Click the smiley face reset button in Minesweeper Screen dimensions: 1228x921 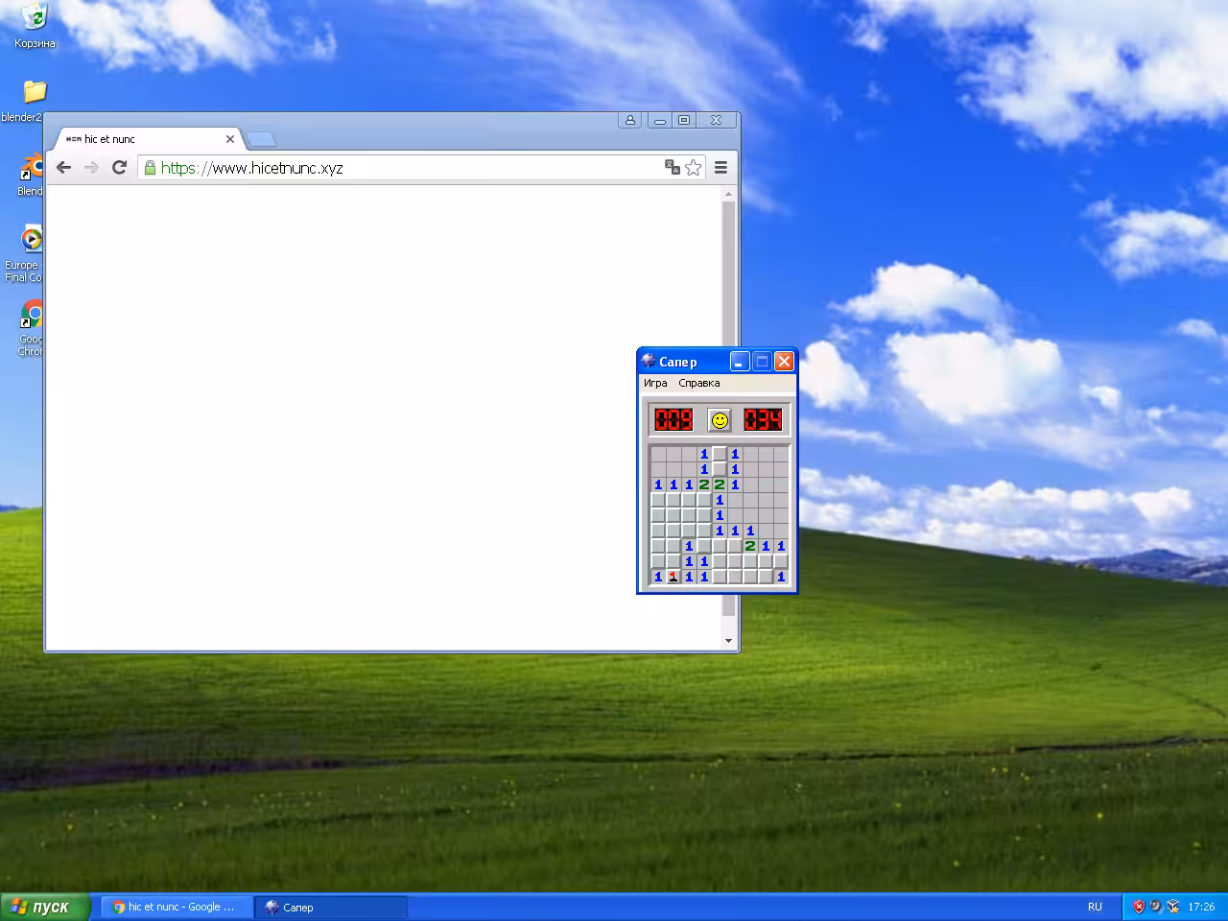[x=719, y=419]
